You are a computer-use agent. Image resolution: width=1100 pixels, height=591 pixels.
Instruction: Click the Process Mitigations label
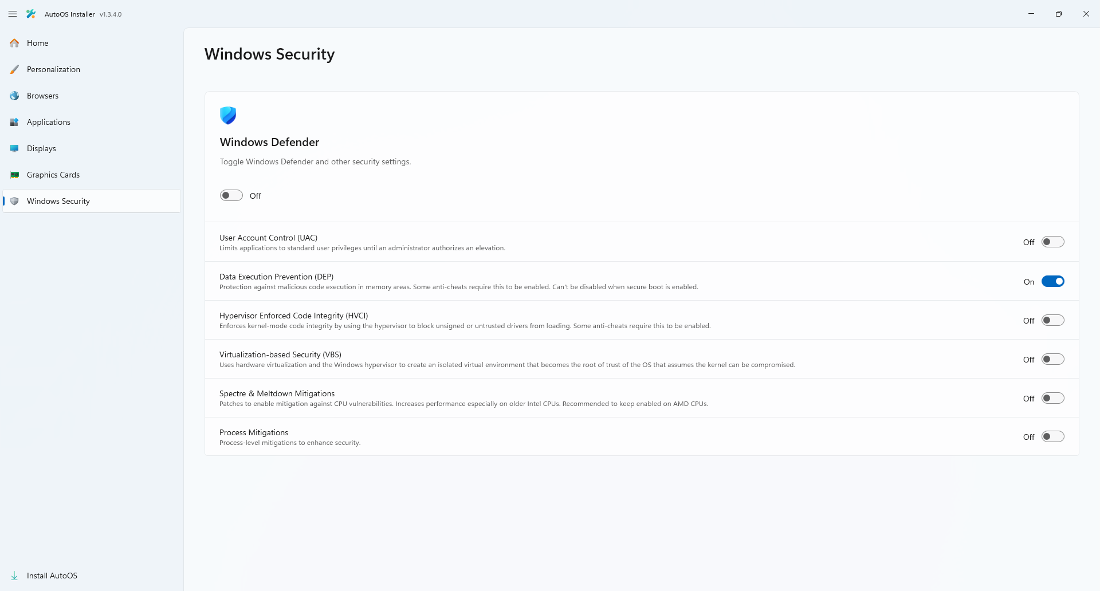tap(254, 432)
